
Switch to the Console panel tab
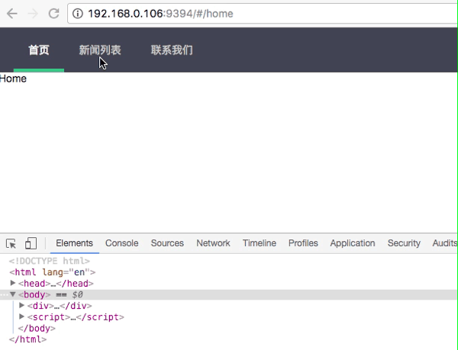122,243
